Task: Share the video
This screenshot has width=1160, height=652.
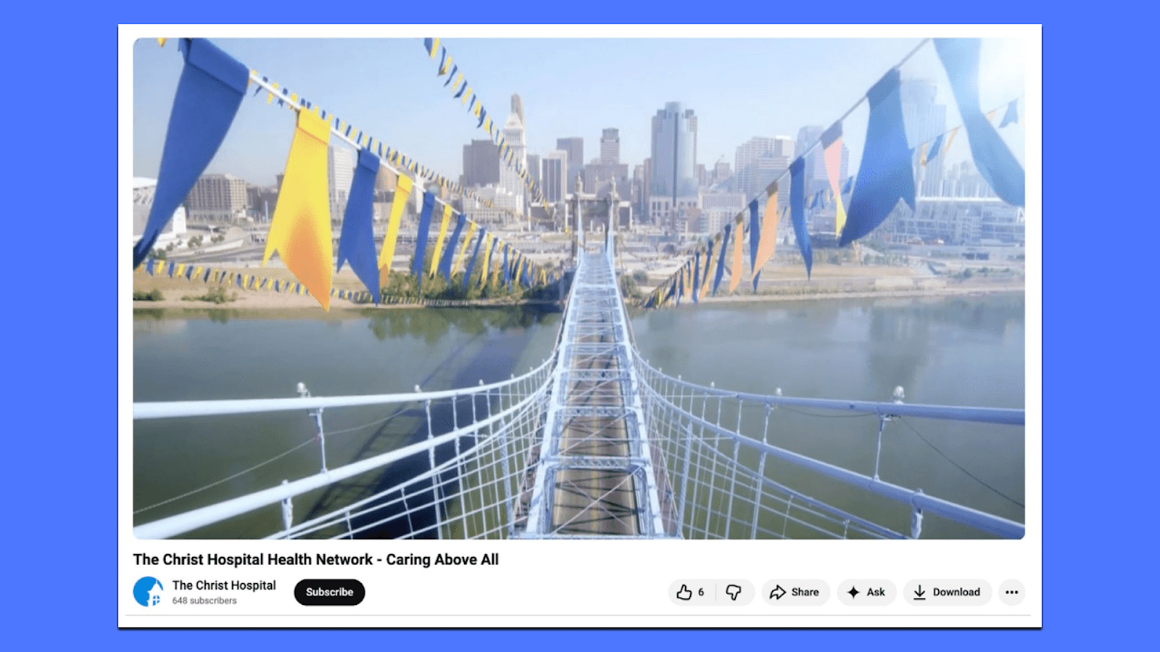Action: [795, 592]
